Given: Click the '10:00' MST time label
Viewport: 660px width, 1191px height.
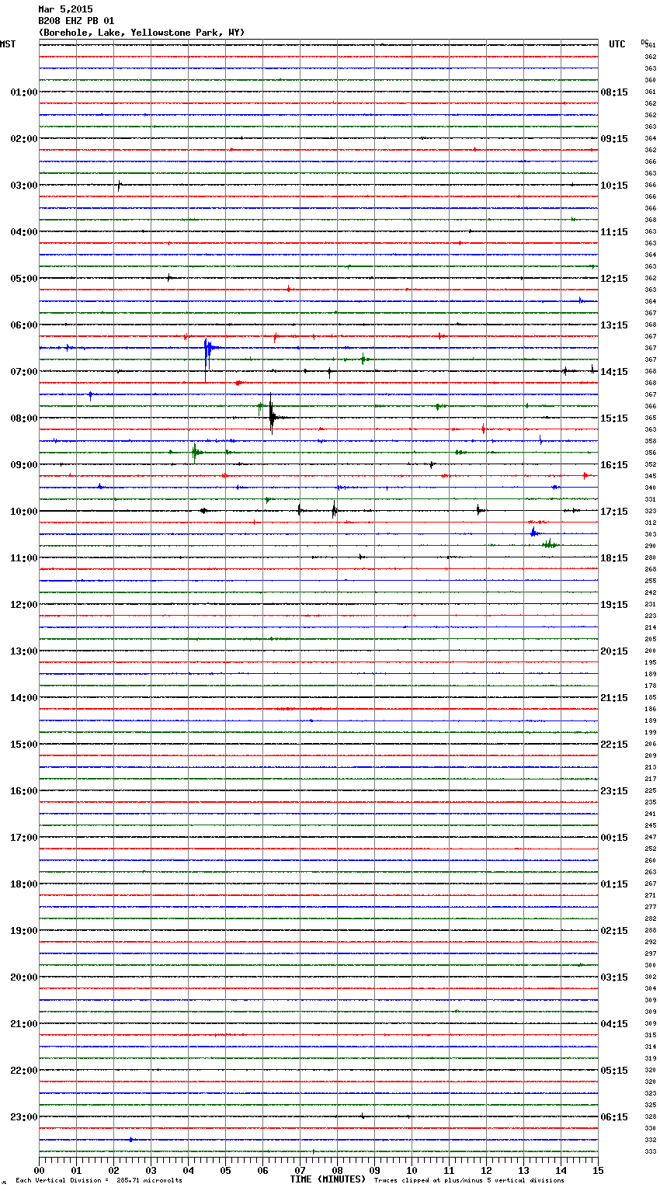Looking at the screenshot, I should 24,512.
